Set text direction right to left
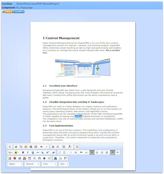Image resolution: width=164 pixels, height=174 pixels. (118, 153)
